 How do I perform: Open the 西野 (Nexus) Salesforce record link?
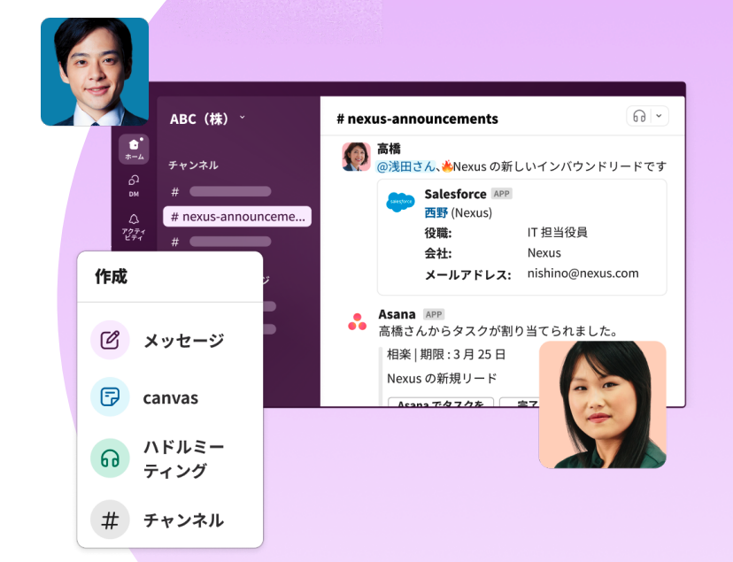pos(436,213)
